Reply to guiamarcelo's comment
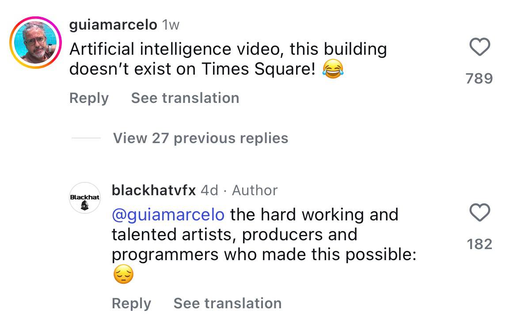 coord(89,98)
